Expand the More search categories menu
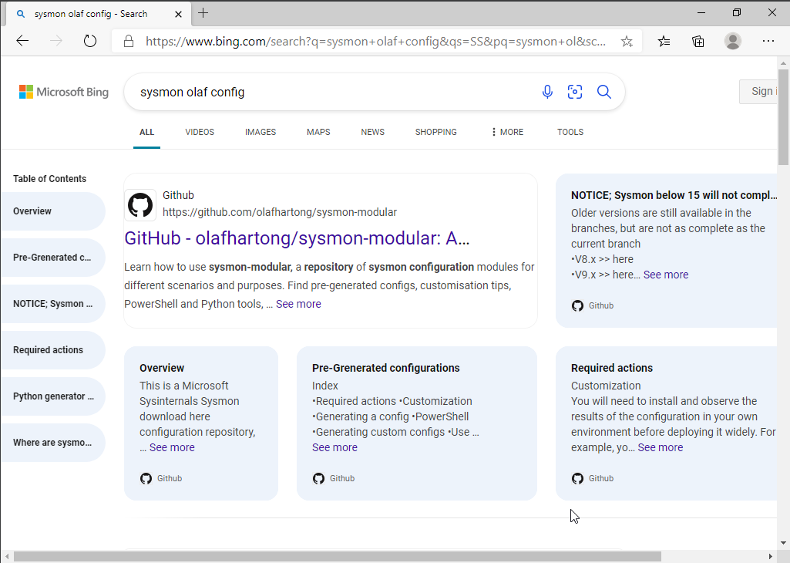 [507, 132]
